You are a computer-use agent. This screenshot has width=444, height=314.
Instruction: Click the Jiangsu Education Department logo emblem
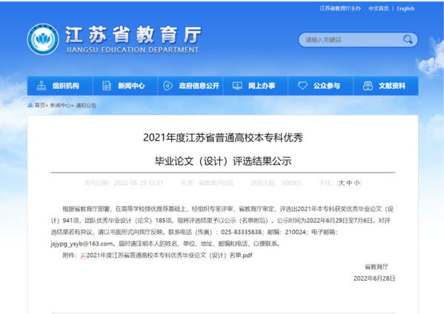coord(43,39)
